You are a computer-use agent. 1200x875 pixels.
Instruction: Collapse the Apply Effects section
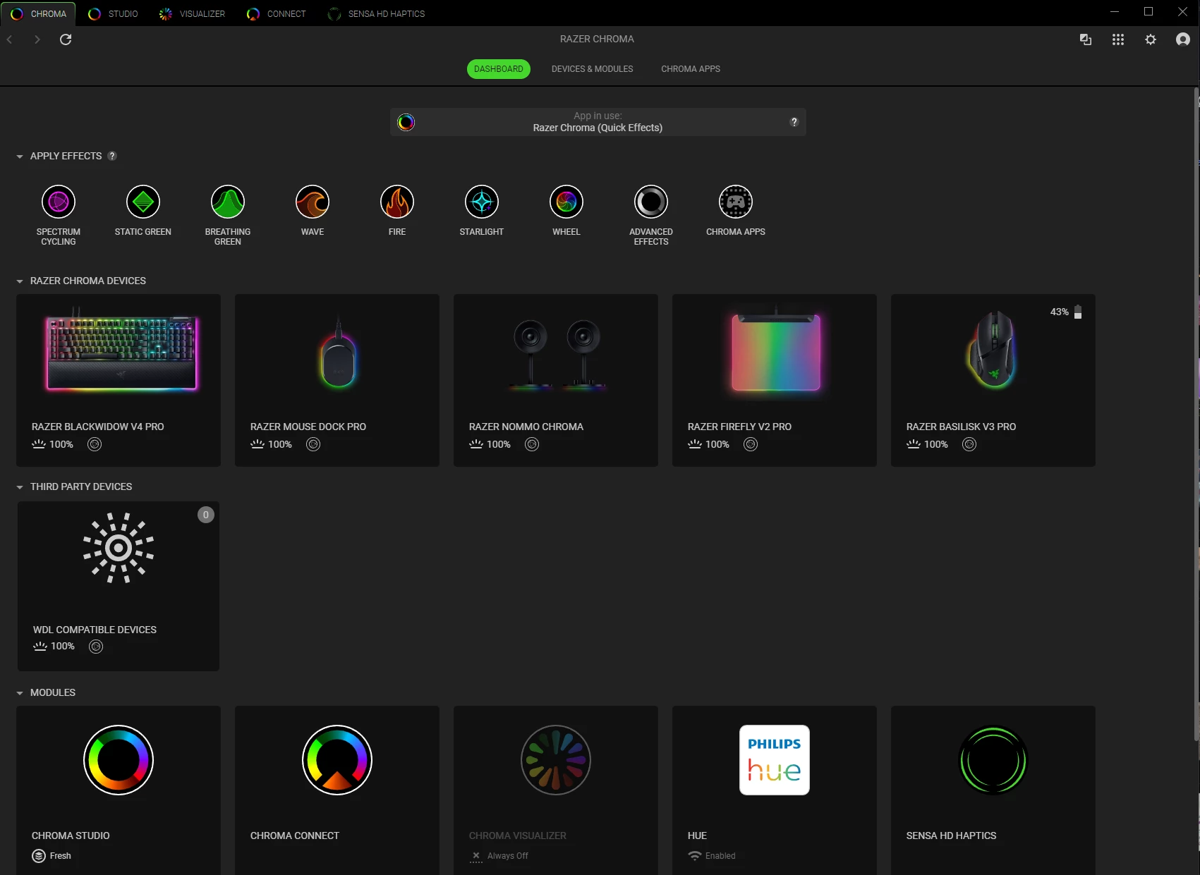pos(20,157)
